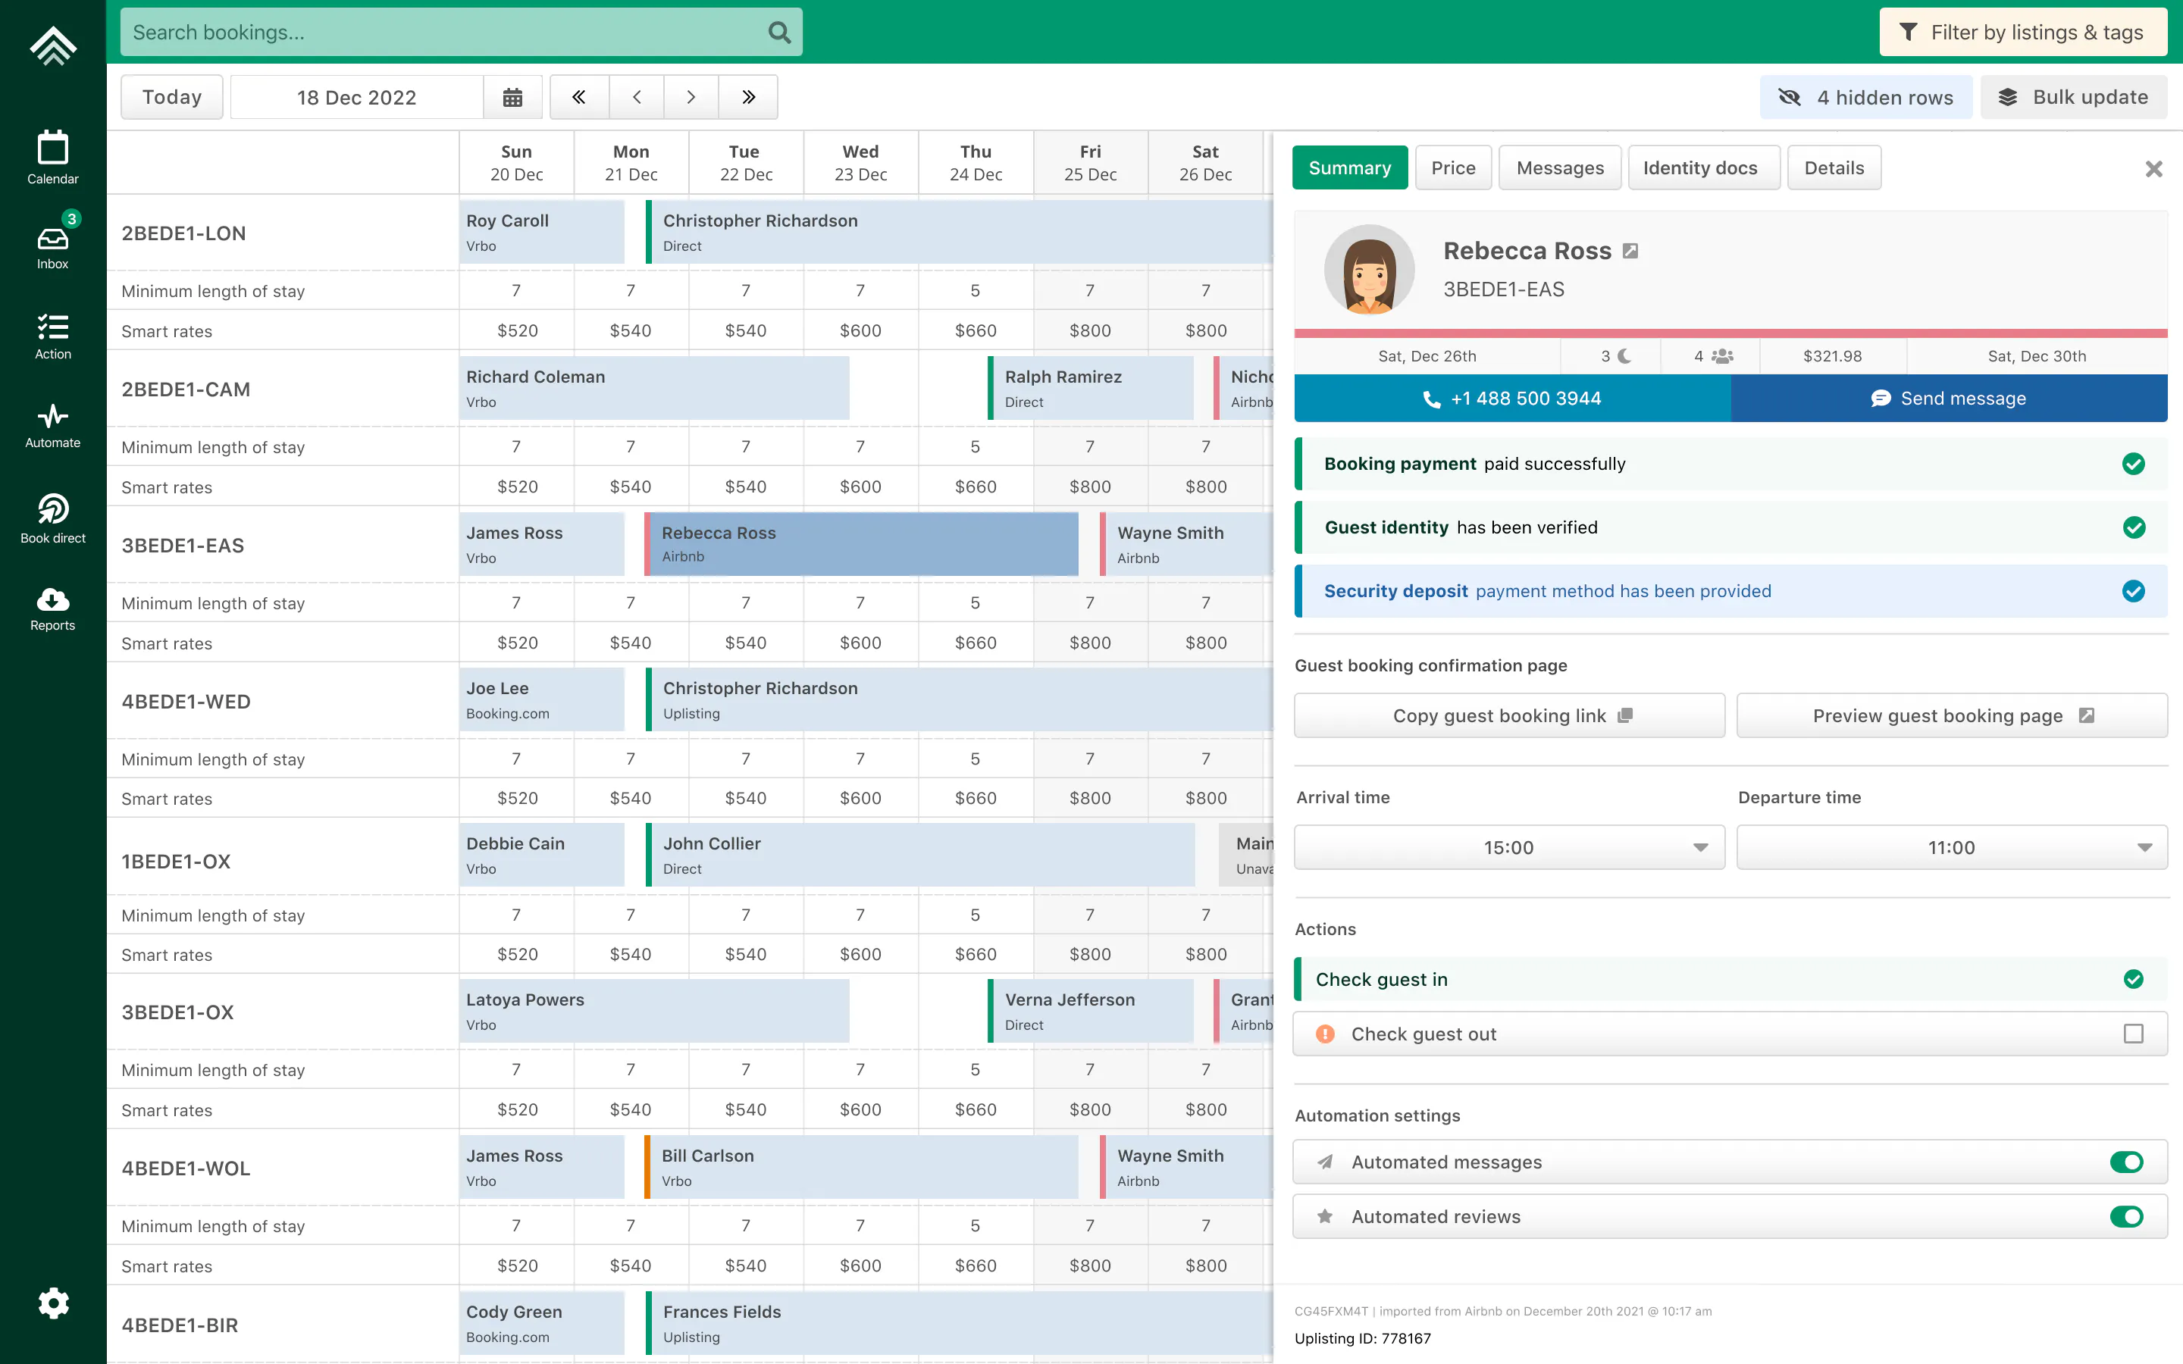Click Send message button
The height and width of the screenshot is (1364, 2183).
1949,399
